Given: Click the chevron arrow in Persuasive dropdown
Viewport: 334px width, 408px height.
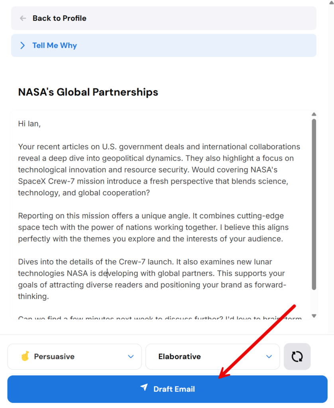Looking at the screenshot, I should (x=131, y=357).
